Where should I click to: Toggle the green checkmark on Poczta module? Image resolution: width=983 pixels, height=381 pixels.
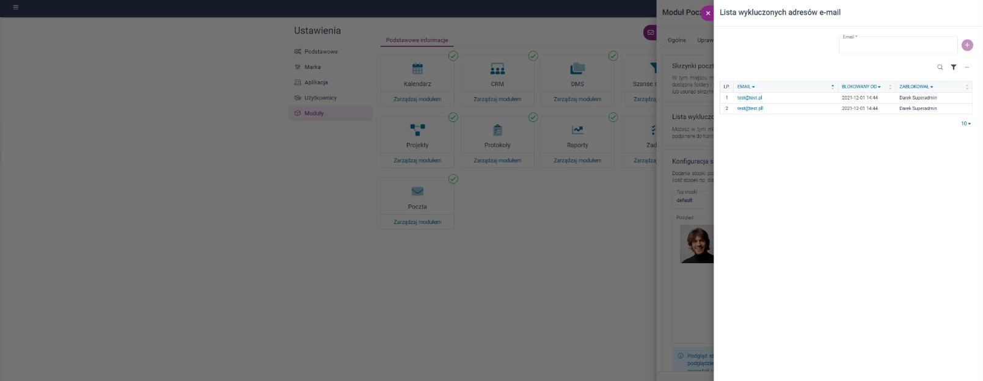[453, 179]
